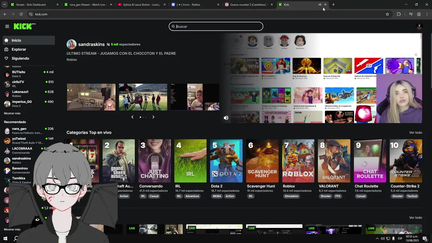This screenshot has width=432, height=243.
Task: Open new browser tab with plus icon
Action: coord(333,5)
